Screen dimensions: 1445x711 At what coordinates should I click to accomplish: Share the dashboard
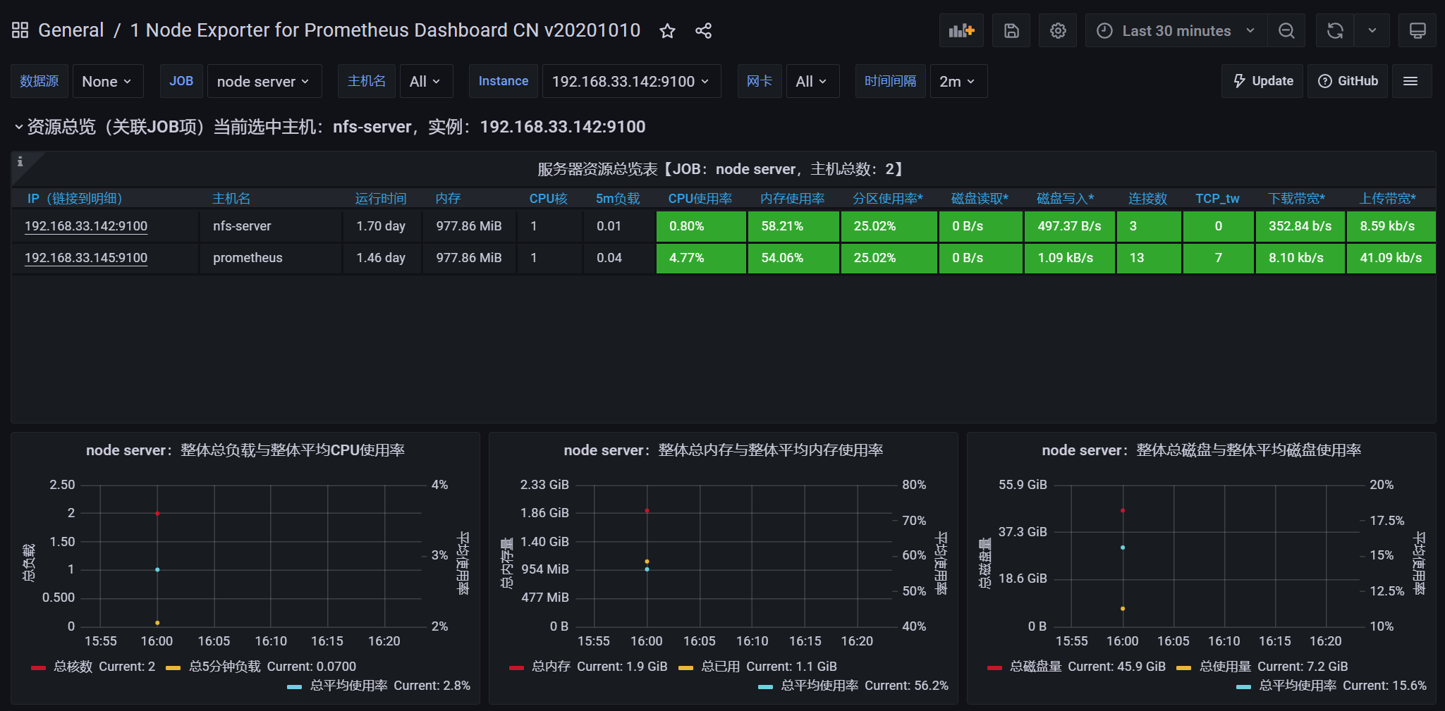pyautogui.click(x=703, y=30)
